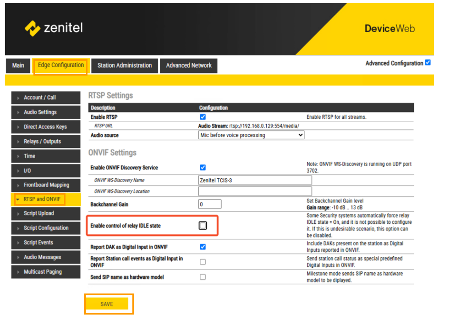Expand the Audio Settings arrow
This screenshot has height=315, width=460.
[18, 112]
